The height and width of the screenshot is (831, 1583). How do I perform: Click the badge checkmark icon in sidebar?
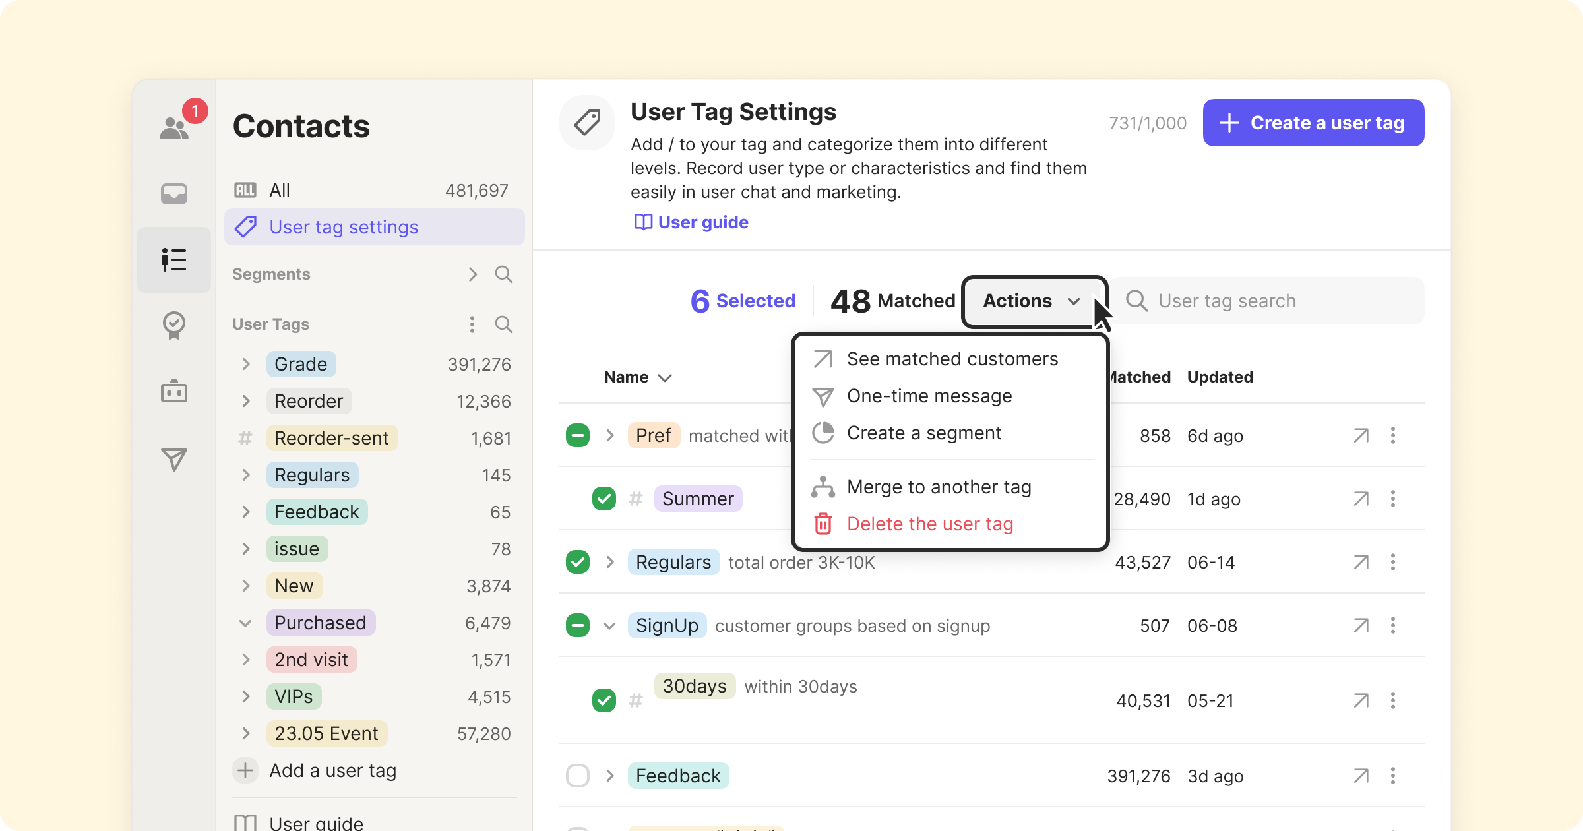click(x=174, y=325)
